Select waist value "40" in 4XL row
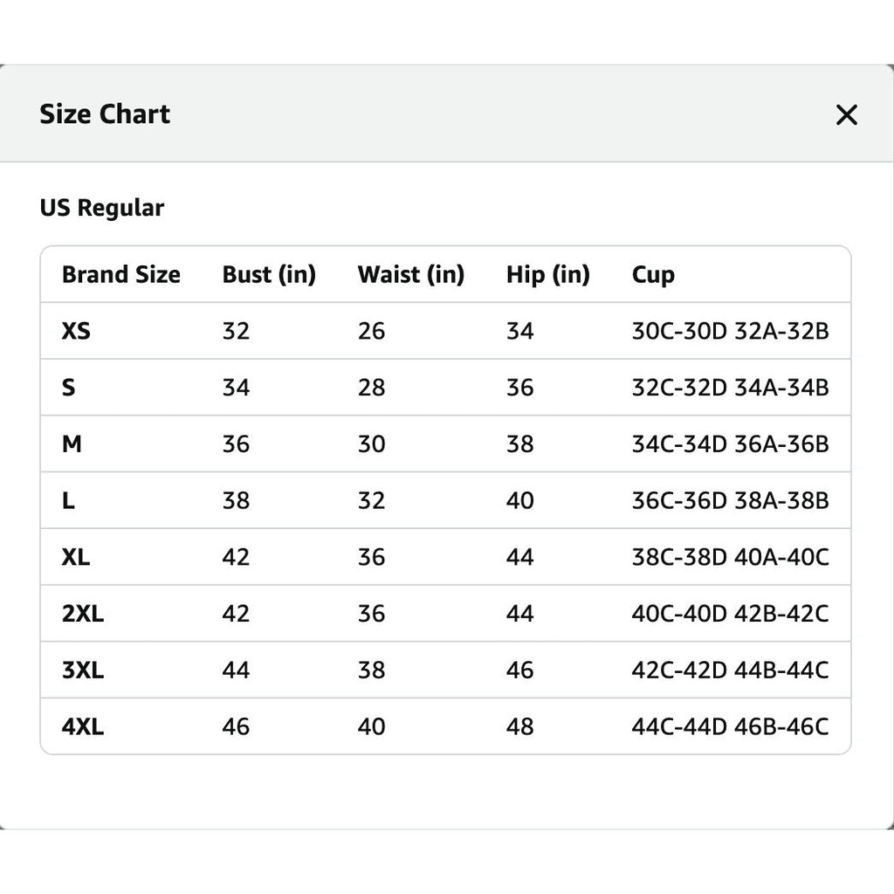 click(372, 726)
